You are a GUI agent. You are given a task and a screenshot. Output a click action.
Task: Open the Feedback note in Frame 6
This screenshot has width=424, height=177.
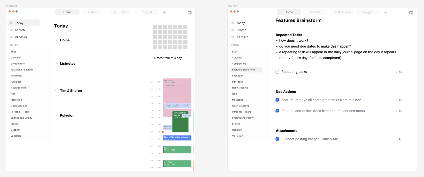tap(16, 76)
